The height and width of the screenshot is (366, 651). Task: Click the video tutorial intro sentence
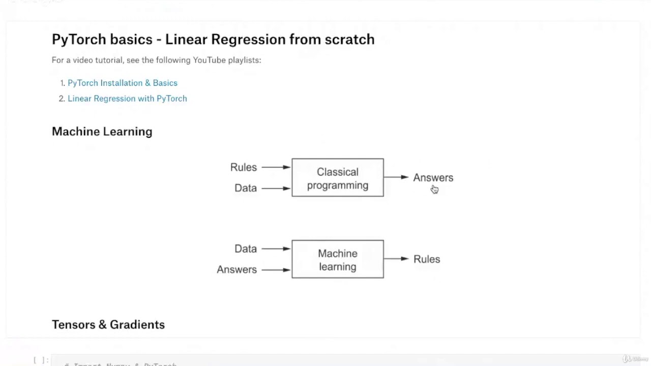click(156, 60)
